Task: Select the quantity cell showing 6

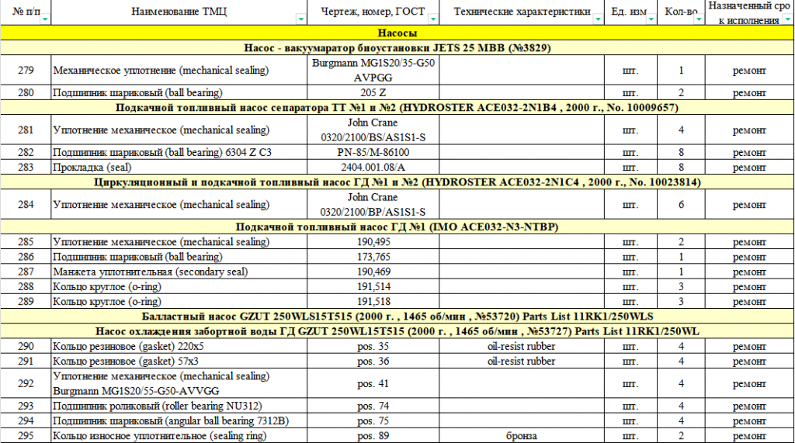Action: (680, 205)
